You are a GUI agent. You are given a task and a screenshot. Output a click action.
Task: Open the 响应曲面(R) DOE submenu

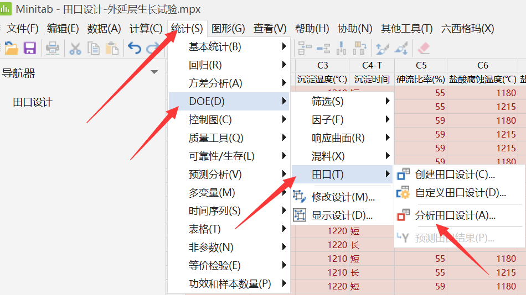[x=342, y=138]
